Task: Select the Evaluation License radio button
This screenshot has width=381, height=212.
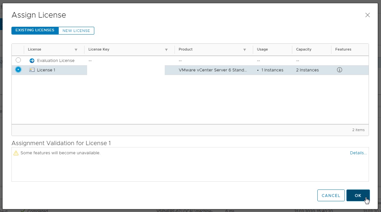Action: click(18, 60)
